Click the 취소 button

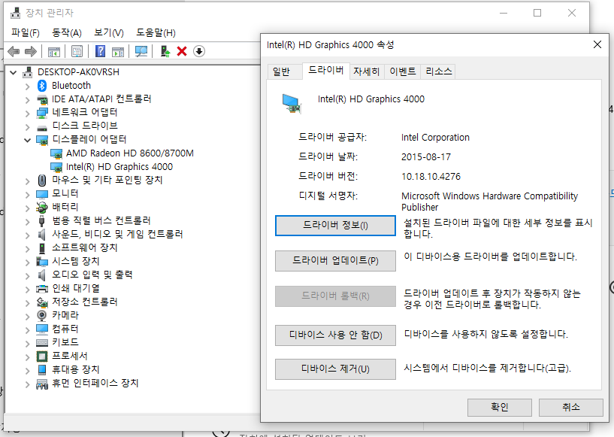pos(571,407)
